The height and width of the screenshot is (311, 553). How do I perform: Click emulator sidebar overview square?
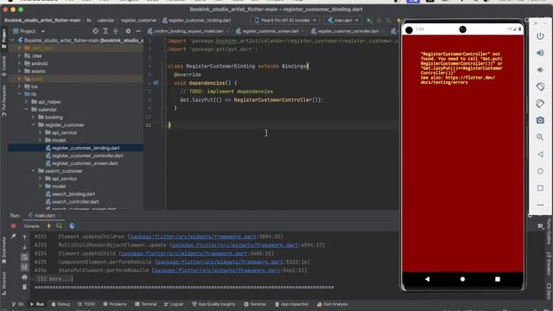(540, 188)
